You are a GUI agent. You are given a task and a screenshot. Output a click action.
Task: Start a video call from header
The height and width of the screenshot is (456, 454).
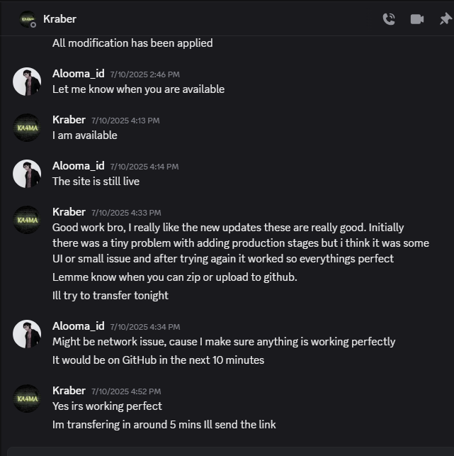(417, 19)
